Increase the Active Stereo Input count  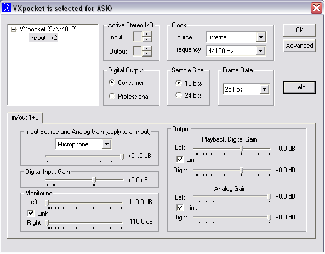tap(147, 34)
